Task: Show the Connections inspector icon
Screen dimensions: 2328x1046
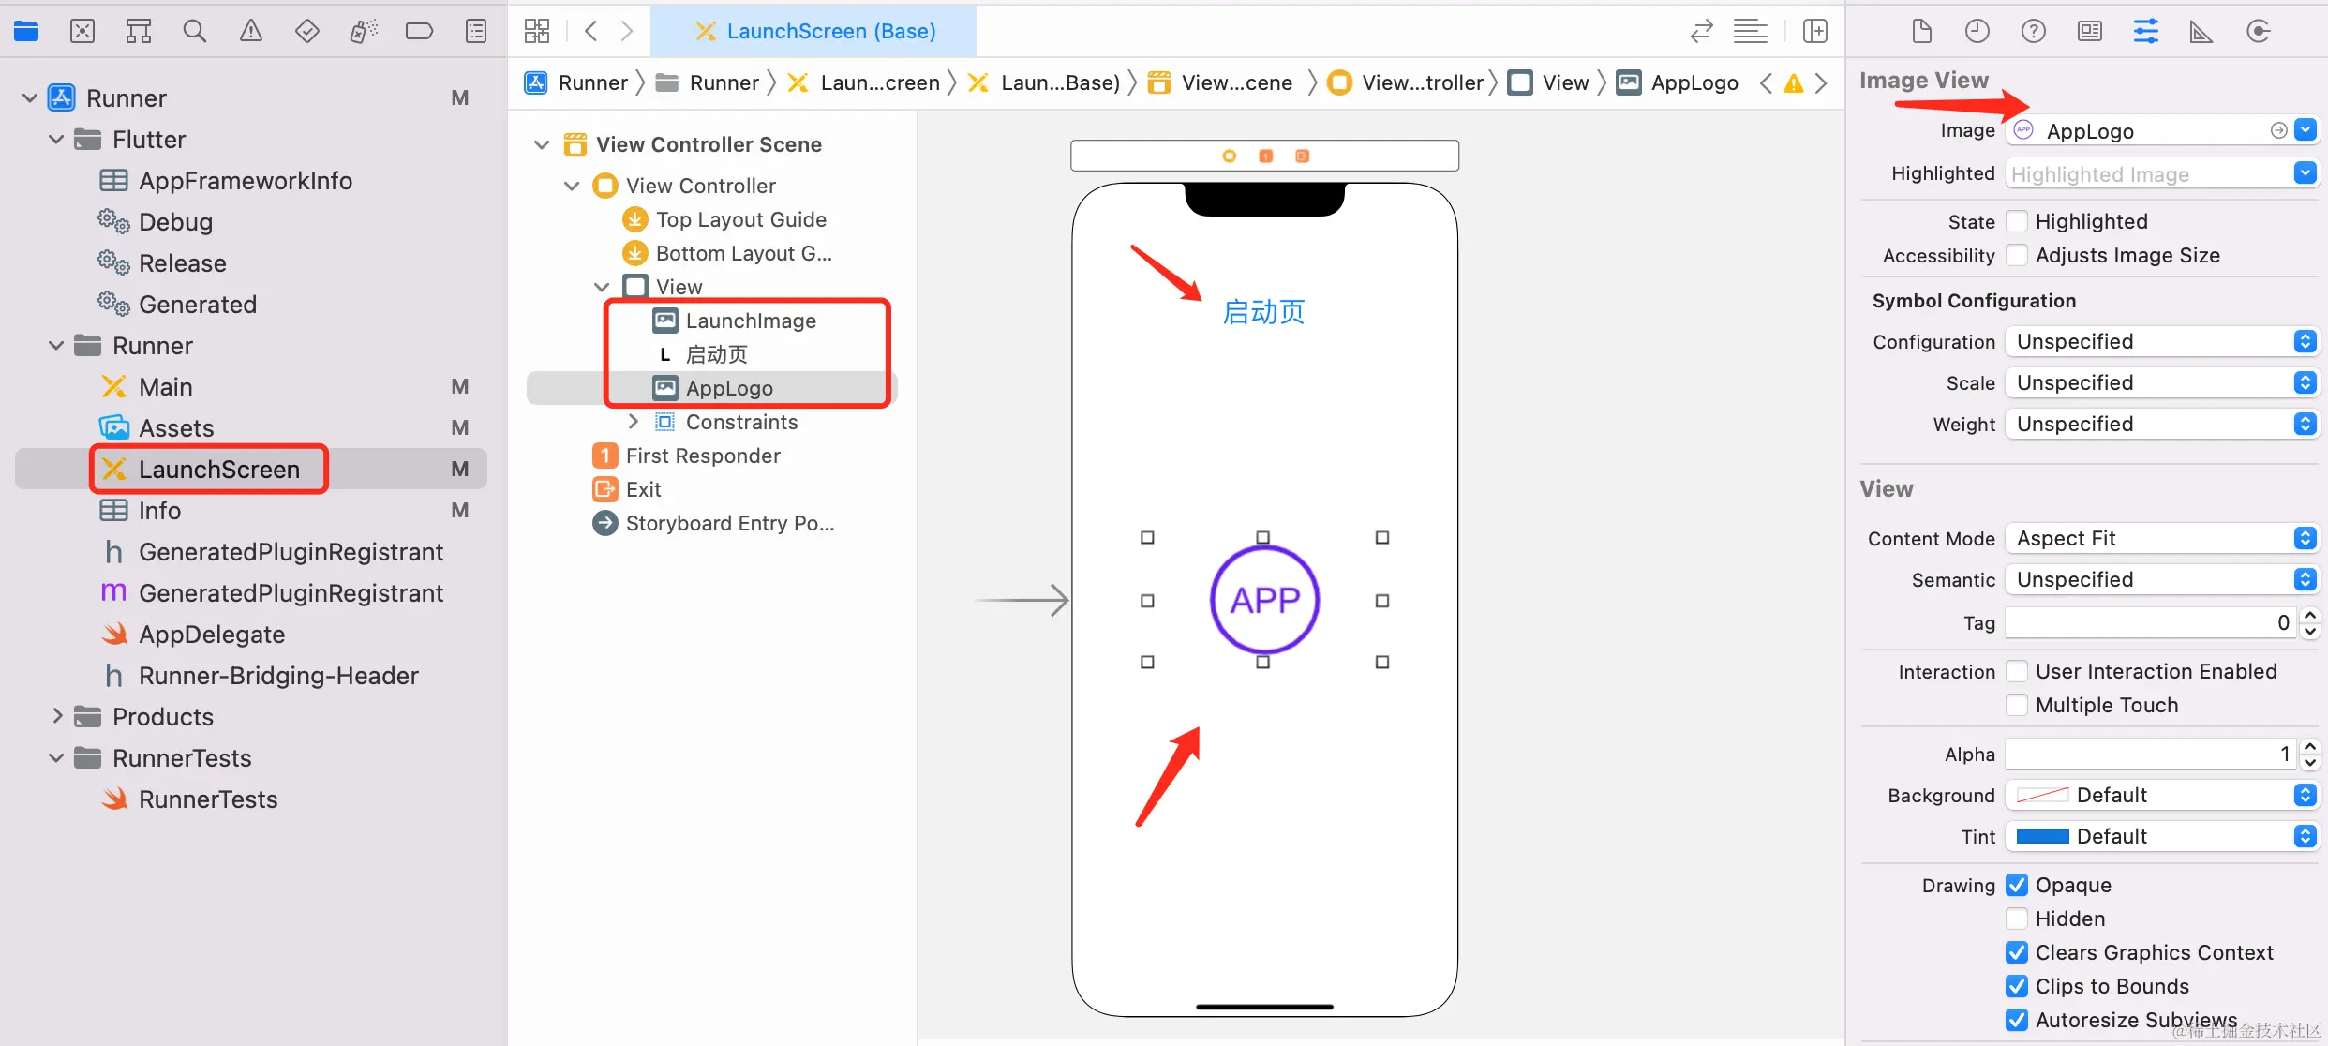Action: tap(2258, 31)
